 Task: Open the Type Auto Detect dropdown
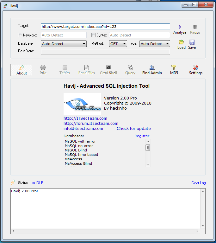(155, 44)
